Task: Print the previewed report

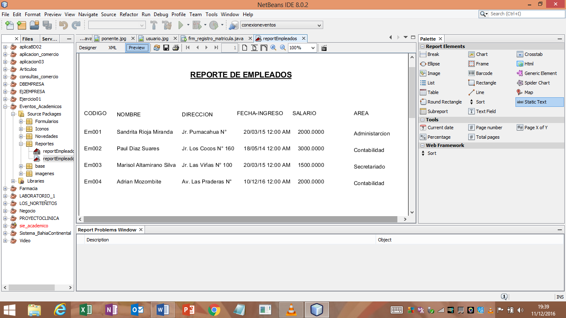Action: 175,48
